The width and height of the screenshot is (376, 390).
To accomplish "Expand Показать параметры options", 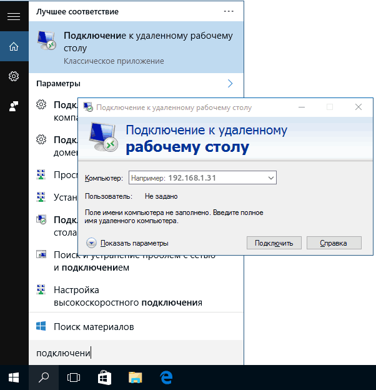I will tap(92, 243).
